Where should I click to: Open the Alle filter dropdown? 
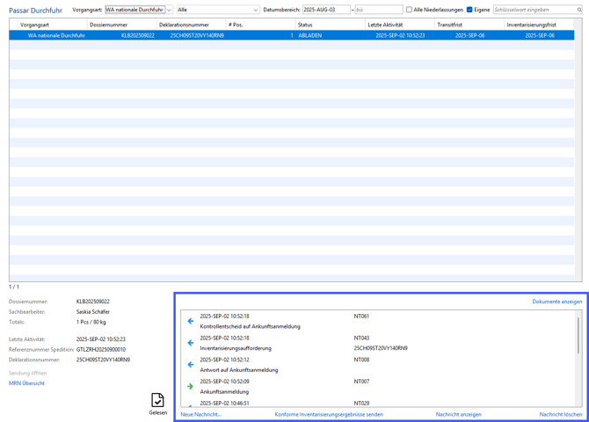click(x=218, y=10)
